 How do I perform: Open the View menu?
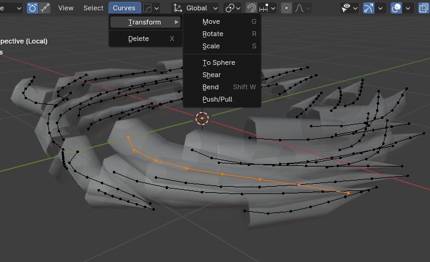(x=66, y=8)
